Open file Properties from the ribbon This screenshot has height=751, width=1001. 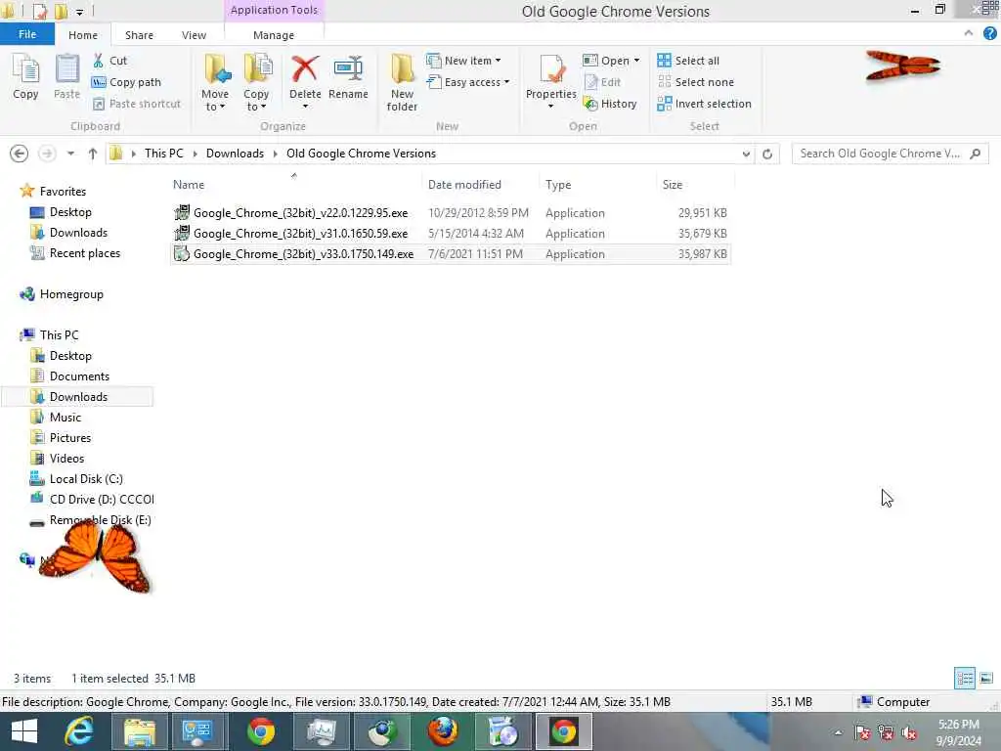551,81
